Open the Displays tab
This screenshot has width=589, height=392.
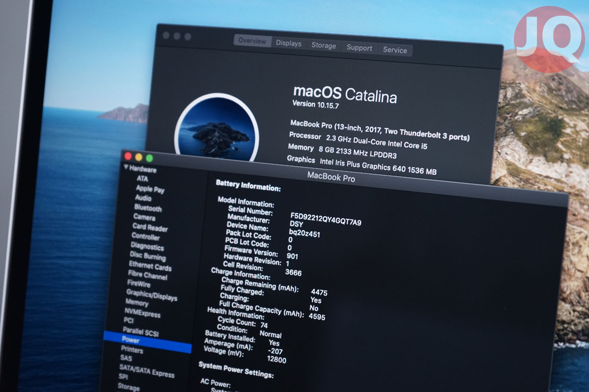coord(289,43)
